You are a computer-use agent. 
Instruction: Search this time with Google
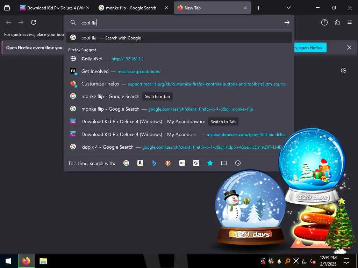click(x=126, y=163)
